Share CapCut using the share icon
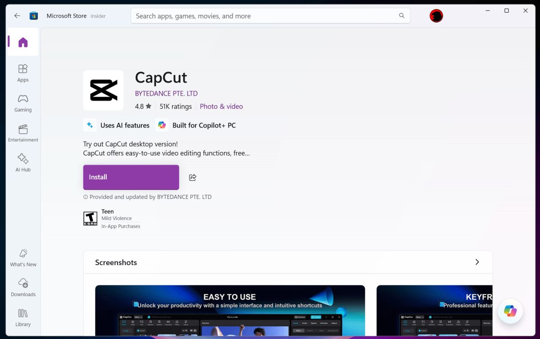 [x=192, y=177]
